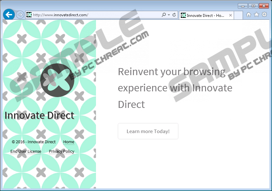Open the End User License link
The width and height of the screenshot is (272, 191).
26,152
